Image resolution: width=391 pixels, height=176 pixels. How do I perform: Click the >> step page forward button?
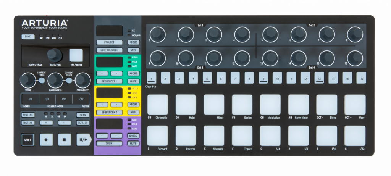click(65, 123)
